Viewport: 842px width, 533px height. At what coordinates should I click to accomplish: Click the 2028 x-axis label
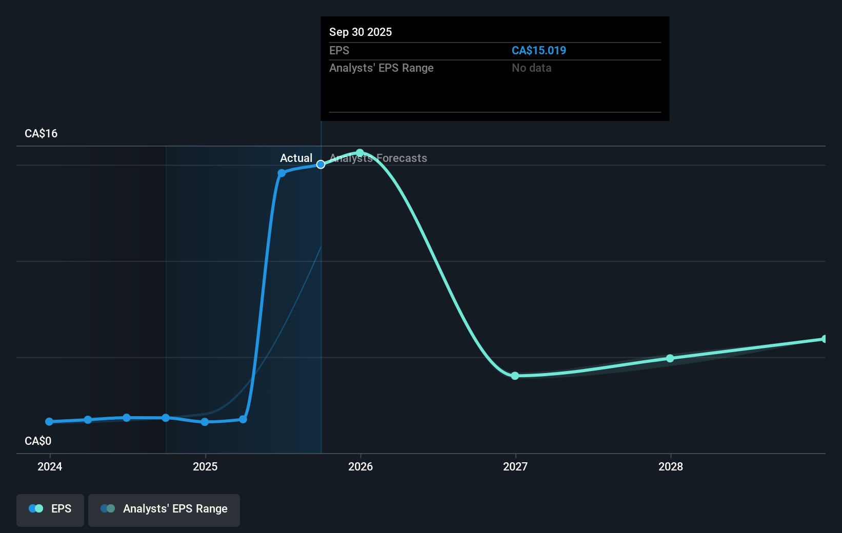pyautogui.click(x=671, y=466)
